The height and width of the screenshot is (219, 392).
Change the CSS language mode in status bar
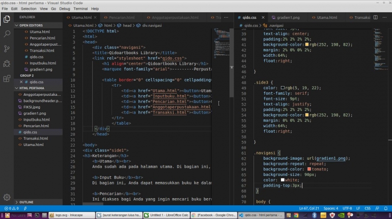click(x=368, y=208)
